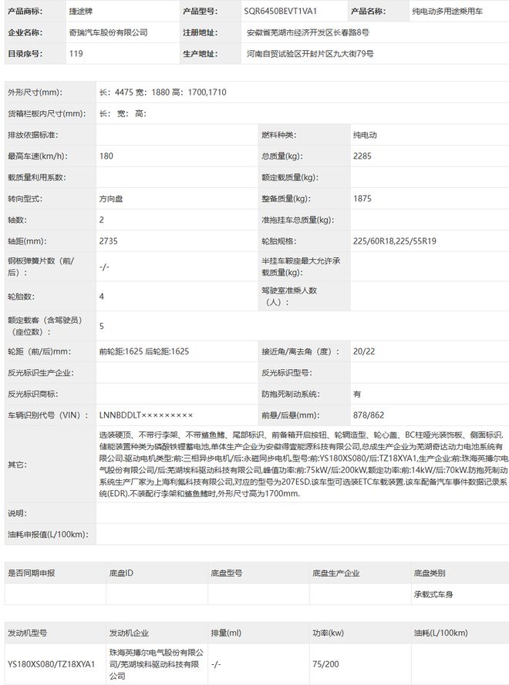The height and width of the screenshot is (685, 509).
Task: Select top speed value 180
Action: (x=106, y=156)
